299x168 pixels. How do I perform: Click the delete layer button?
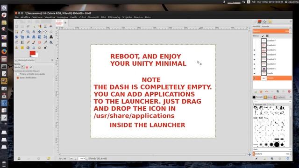[x=289, y=91]
